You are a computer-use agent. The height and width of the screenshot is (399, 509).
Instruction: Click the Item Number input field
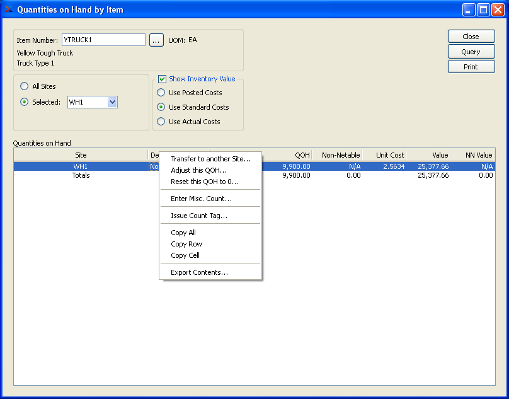tap(103, 40)
